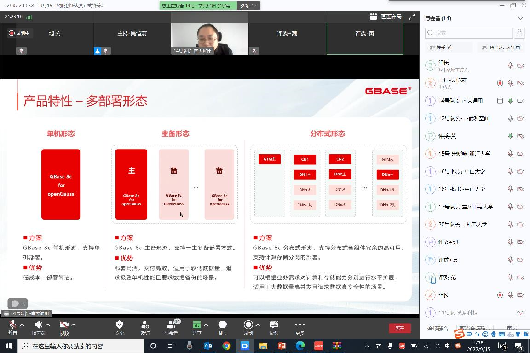Image resolution: width=530 pixels, height=353 pixels.
Task: Click the red leave meeting button
Action: [x=400, y=328]
